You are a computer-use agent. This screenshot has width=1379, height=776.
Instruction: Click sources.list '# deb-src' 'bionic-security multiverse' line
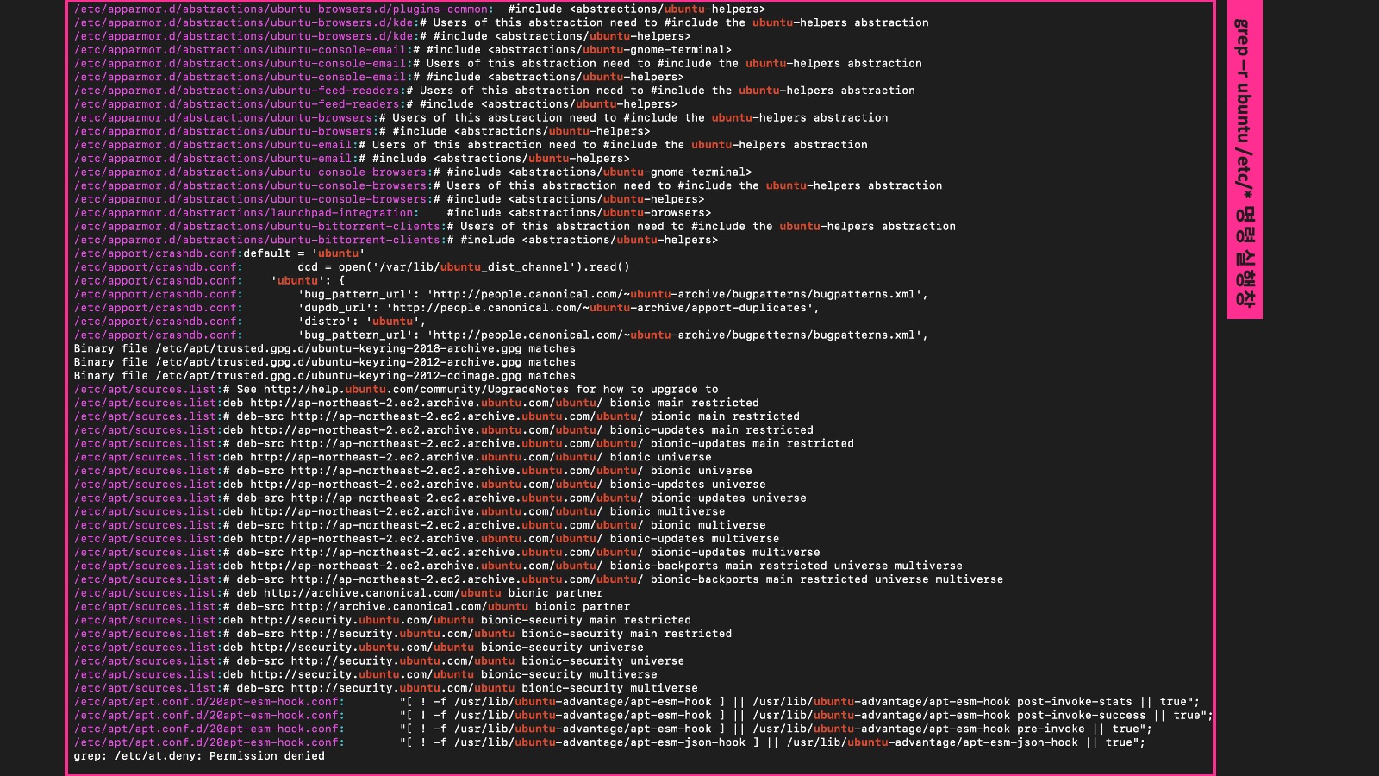tap(386, 688)
